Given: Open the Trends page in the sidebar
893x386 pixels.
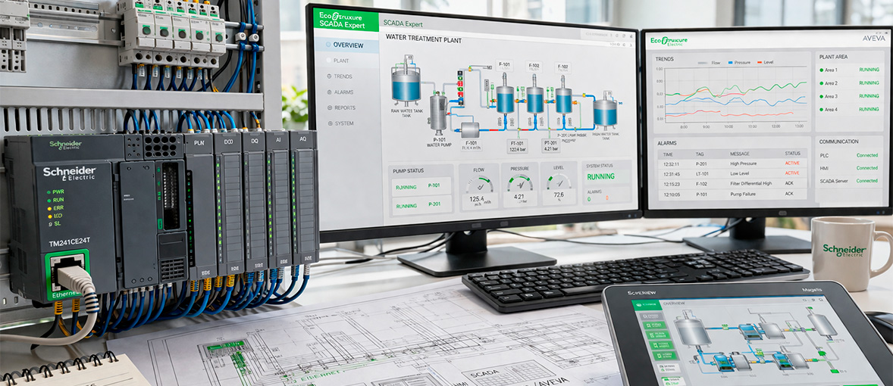Looking at the screenshot, I should click(x=343, y=76).
